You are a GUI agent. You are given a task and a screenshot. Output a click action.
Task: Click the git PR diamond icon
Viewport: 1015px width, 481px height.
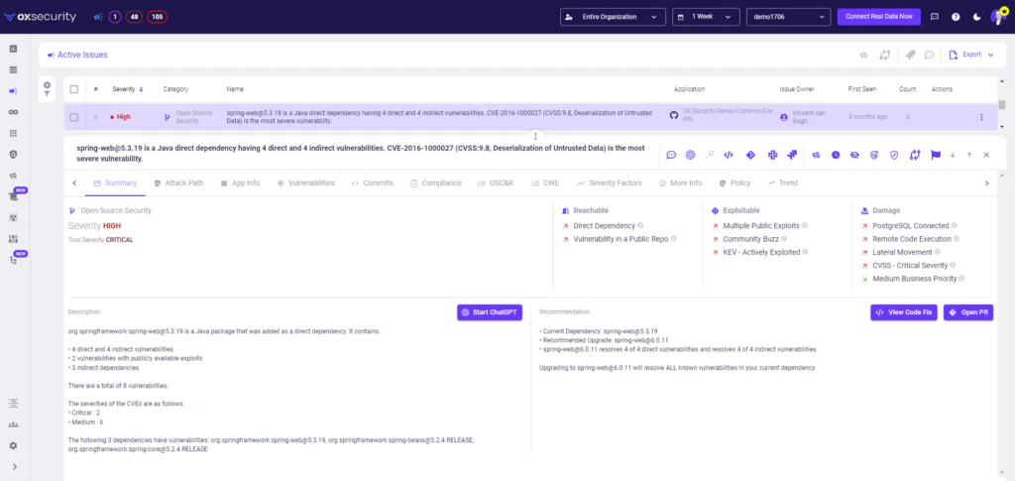(x=750, y=155)
